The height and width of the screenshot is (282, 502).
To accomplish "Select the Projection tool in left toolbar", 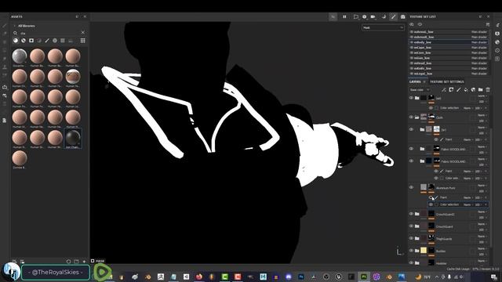I will tap(5, 42).
